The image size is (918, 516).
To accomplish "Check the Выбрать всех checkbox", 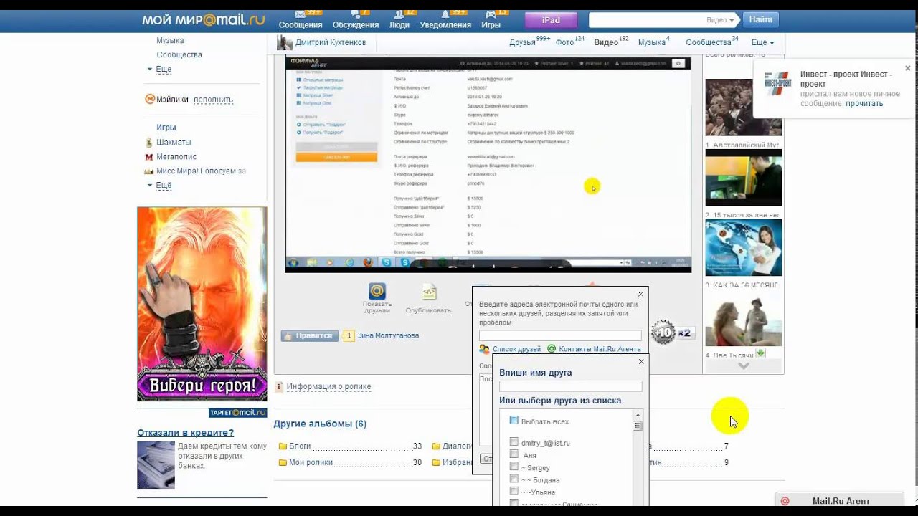I will [514, 421].
